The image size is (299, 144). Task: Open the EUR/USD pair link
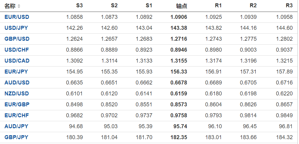click(17, 17)
